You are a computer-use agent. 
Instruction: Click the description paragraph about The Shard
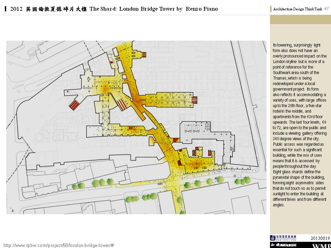pos(299,125)
